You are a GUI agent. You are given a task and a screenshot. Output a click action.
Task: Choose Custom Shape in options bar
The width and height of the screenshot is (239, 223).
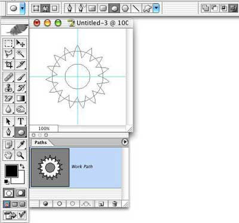tap(147, 8)
